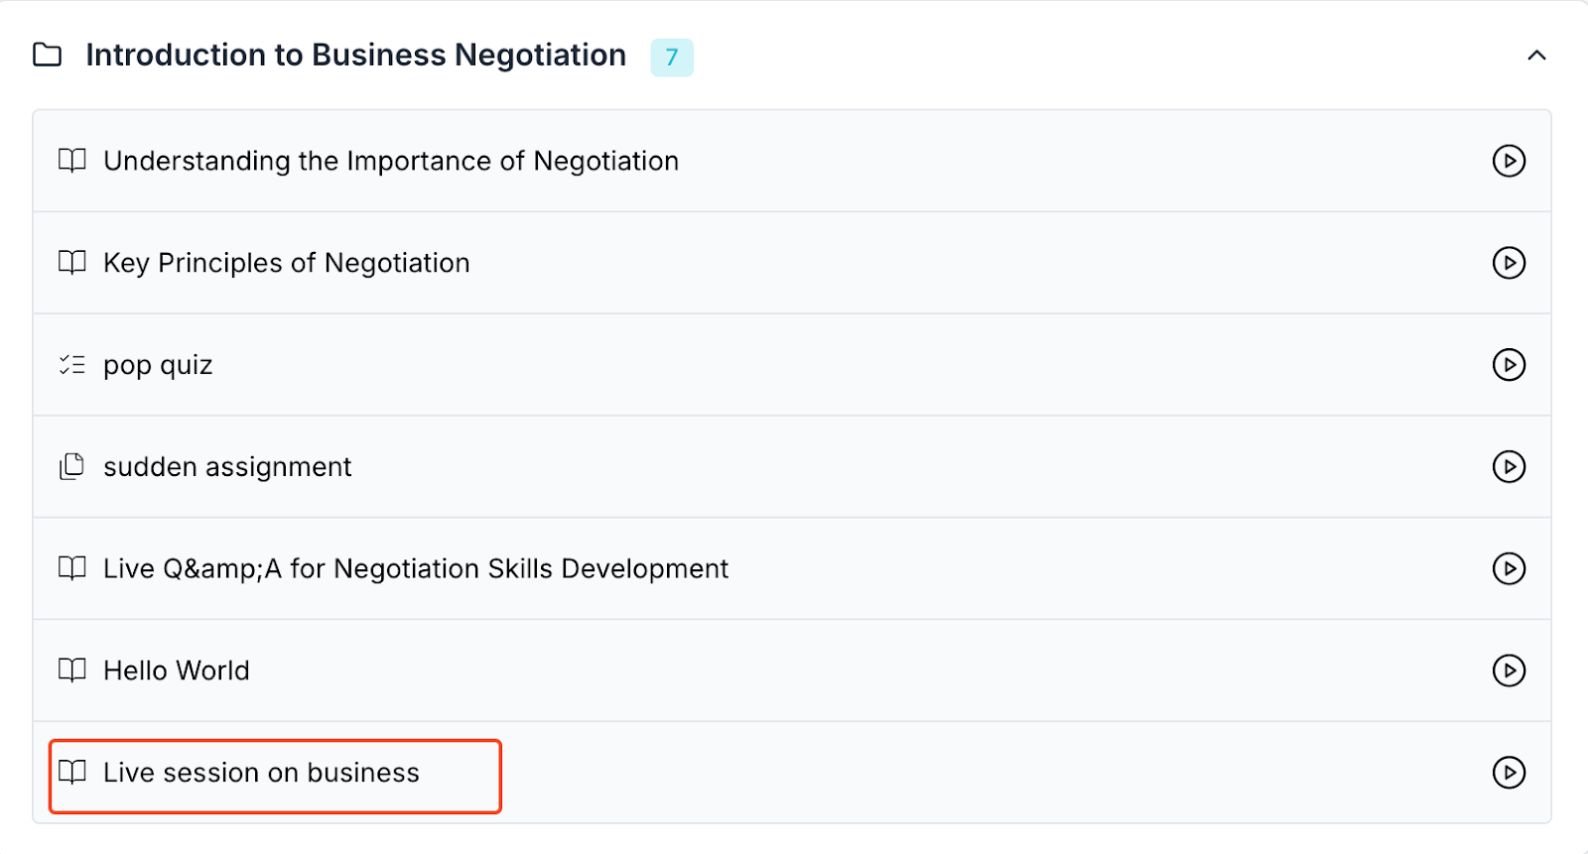1588x854 pixels.
Task: Open the Live Q&A for Negotiation Skills Development lesson
Action: pos(415,568)
